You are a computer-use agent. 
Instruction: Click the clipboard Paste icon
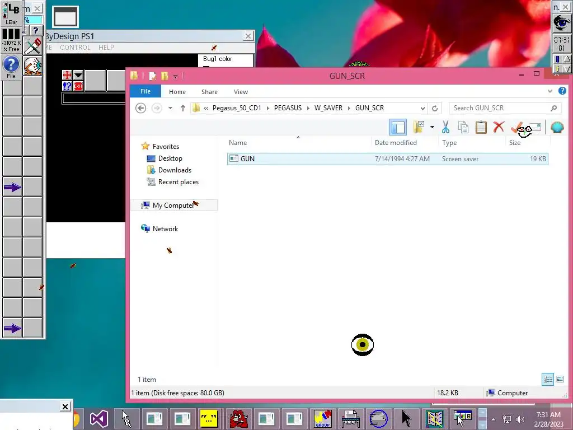pos(481,127)
